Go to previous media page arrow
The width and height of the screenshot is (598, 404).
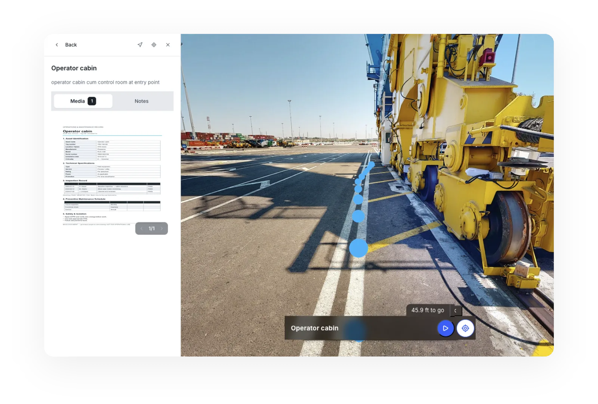(x=141, y=228)
